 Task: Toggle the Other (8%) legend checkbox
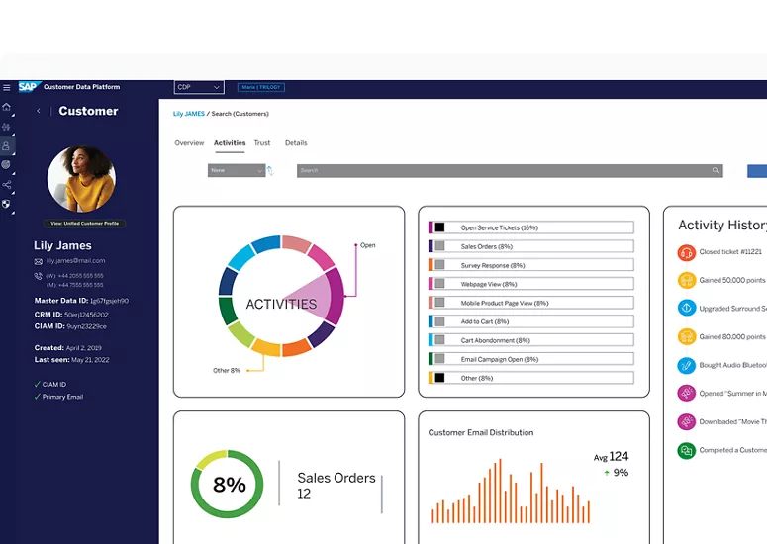click(439, 378)
